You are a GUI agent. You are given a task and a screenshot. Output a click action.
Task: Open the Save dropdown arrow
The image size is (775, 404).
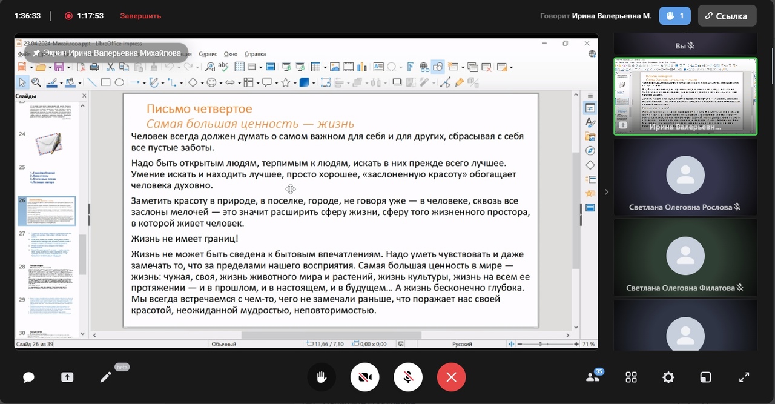68,67
